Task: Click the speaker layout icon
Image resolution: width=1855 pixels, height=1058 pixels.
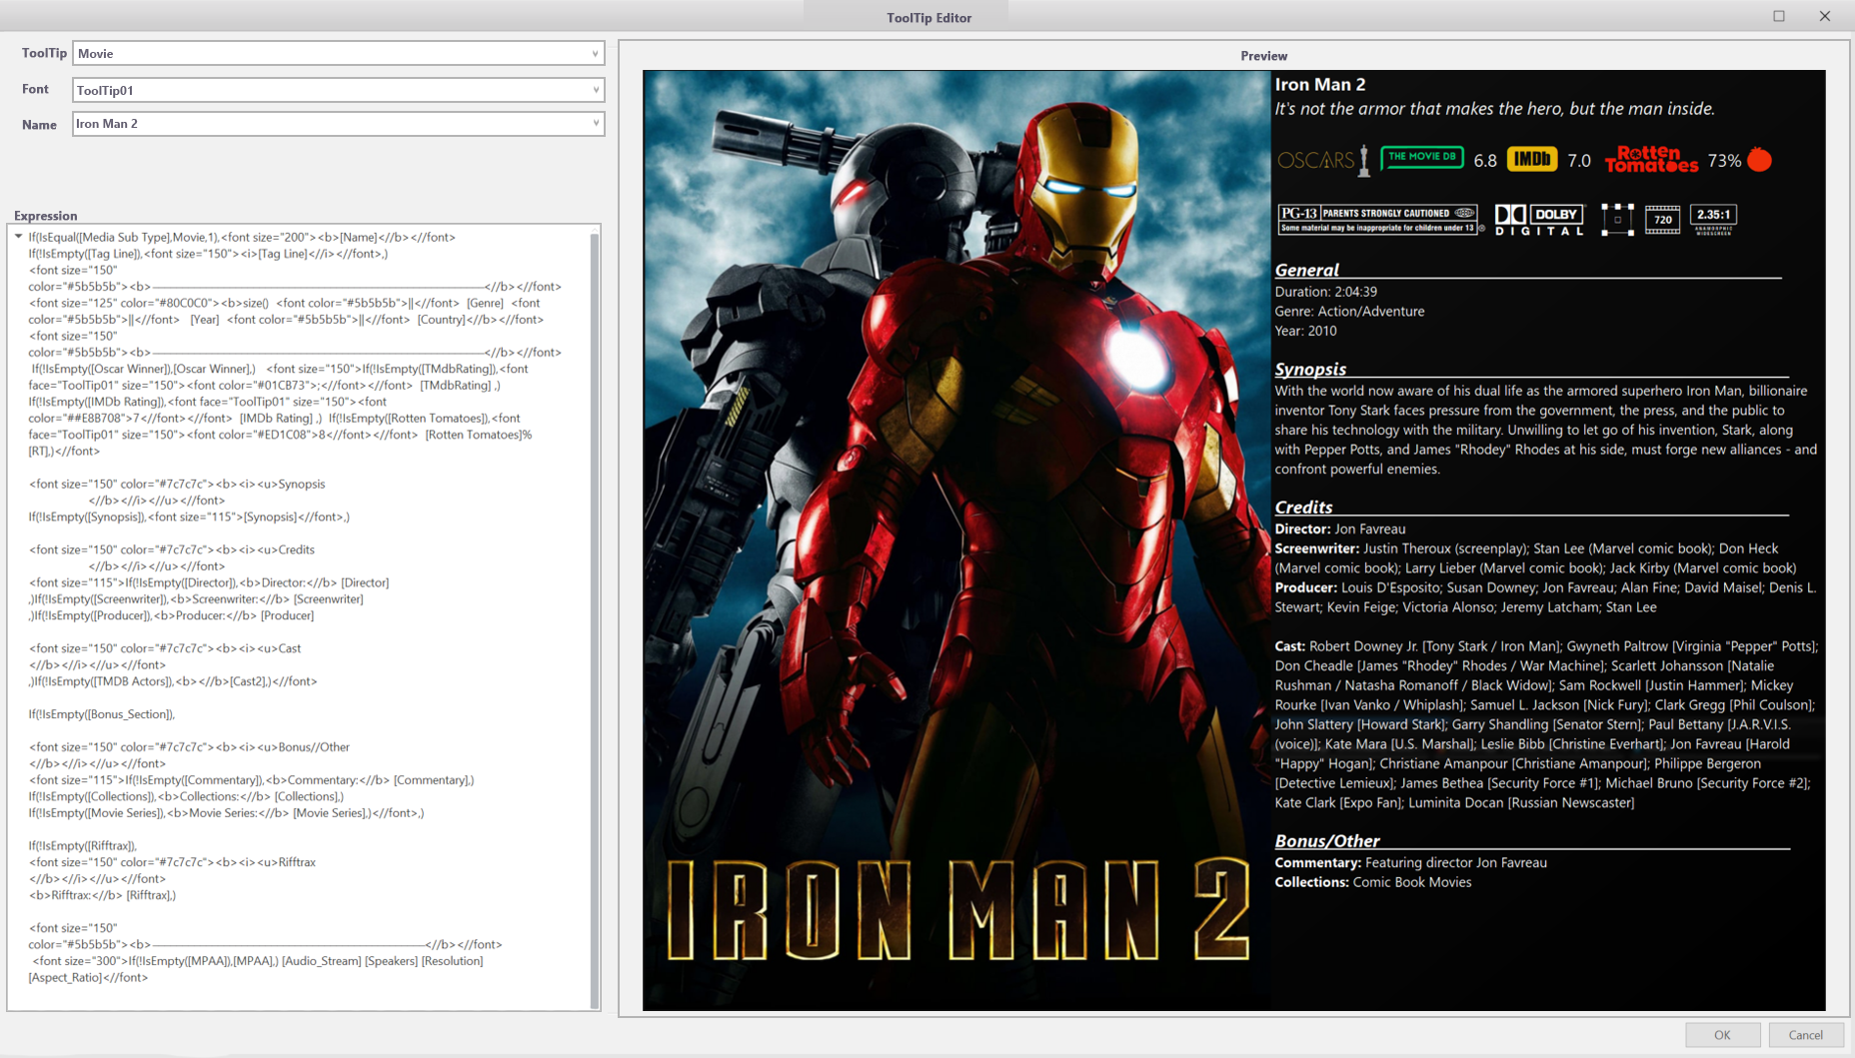Action: point(1617,219)
